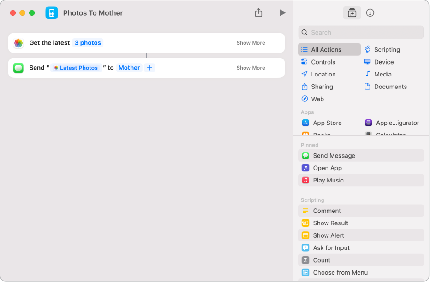Click the Apps section header
430x282 pixels.
tap(307, 112)
